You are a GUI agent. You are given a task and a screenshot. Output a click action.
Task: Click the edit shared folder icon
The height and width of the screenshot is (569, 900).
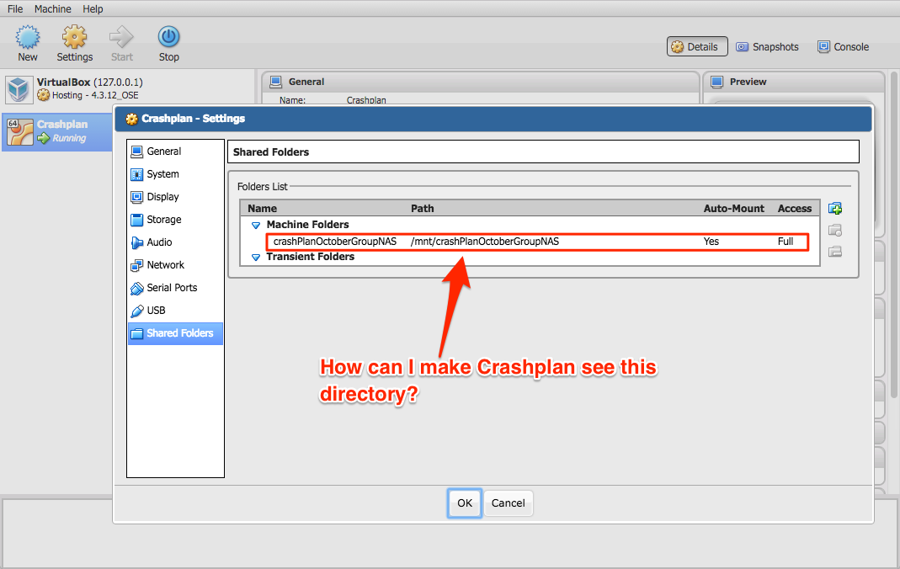pos(835,230)
